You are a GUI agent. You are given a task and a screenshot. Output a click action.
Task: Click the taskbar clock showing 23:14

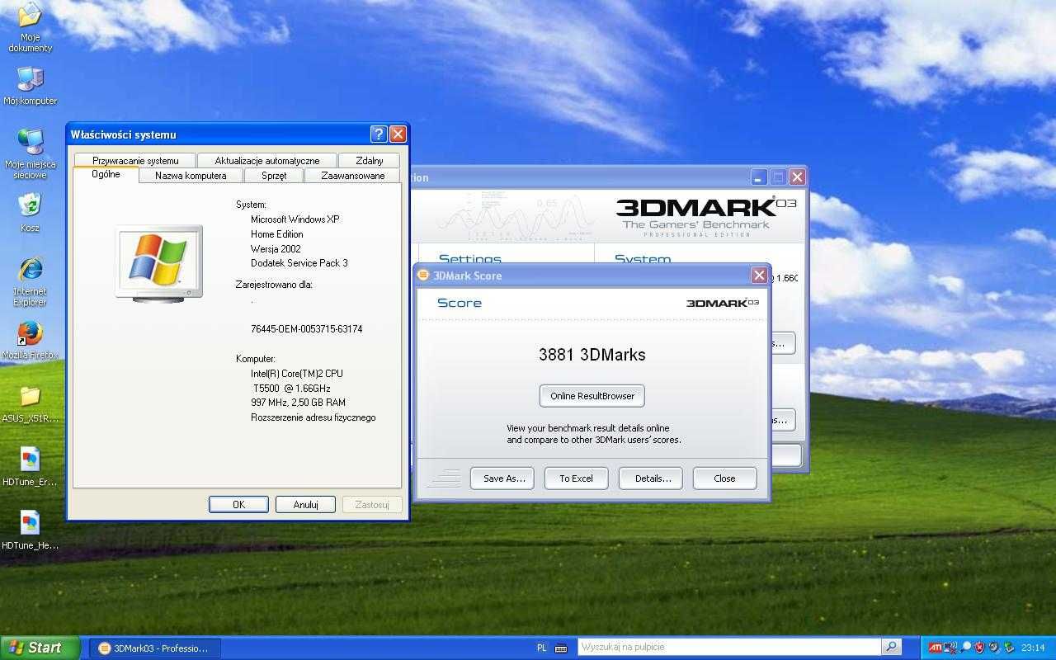coord(1033,648)
